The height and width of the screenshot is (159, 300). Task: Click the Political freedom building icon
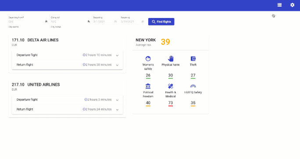coord(148,86)
